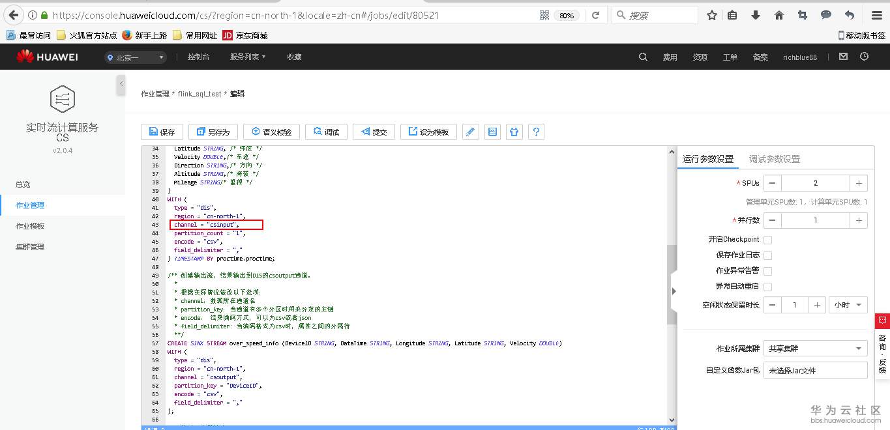Viewport: 890px width, 430px height.
Task: Click the browser search box
Action: 655,15
